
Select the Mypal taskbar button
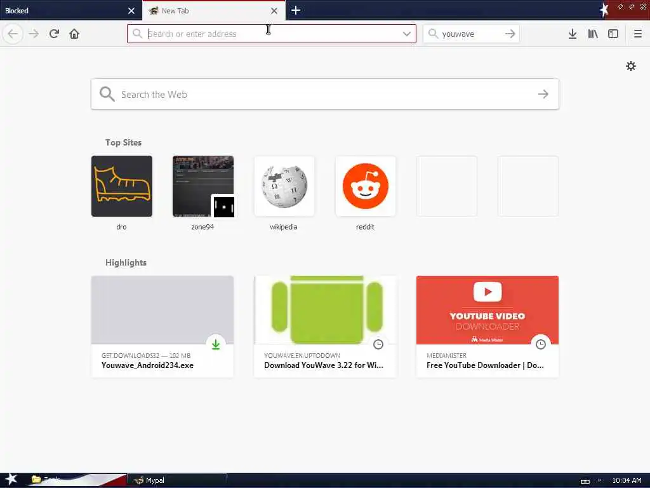click(178, 480)
